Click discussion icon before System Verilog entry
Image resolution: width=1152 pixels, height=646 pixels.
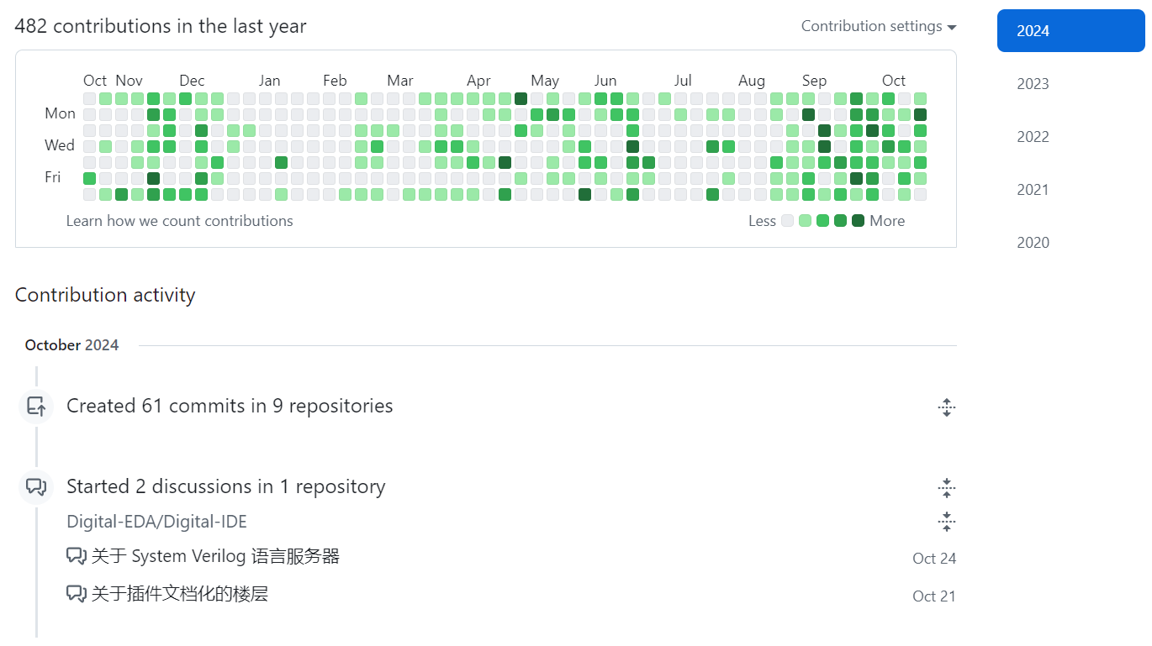coord(77,556)
